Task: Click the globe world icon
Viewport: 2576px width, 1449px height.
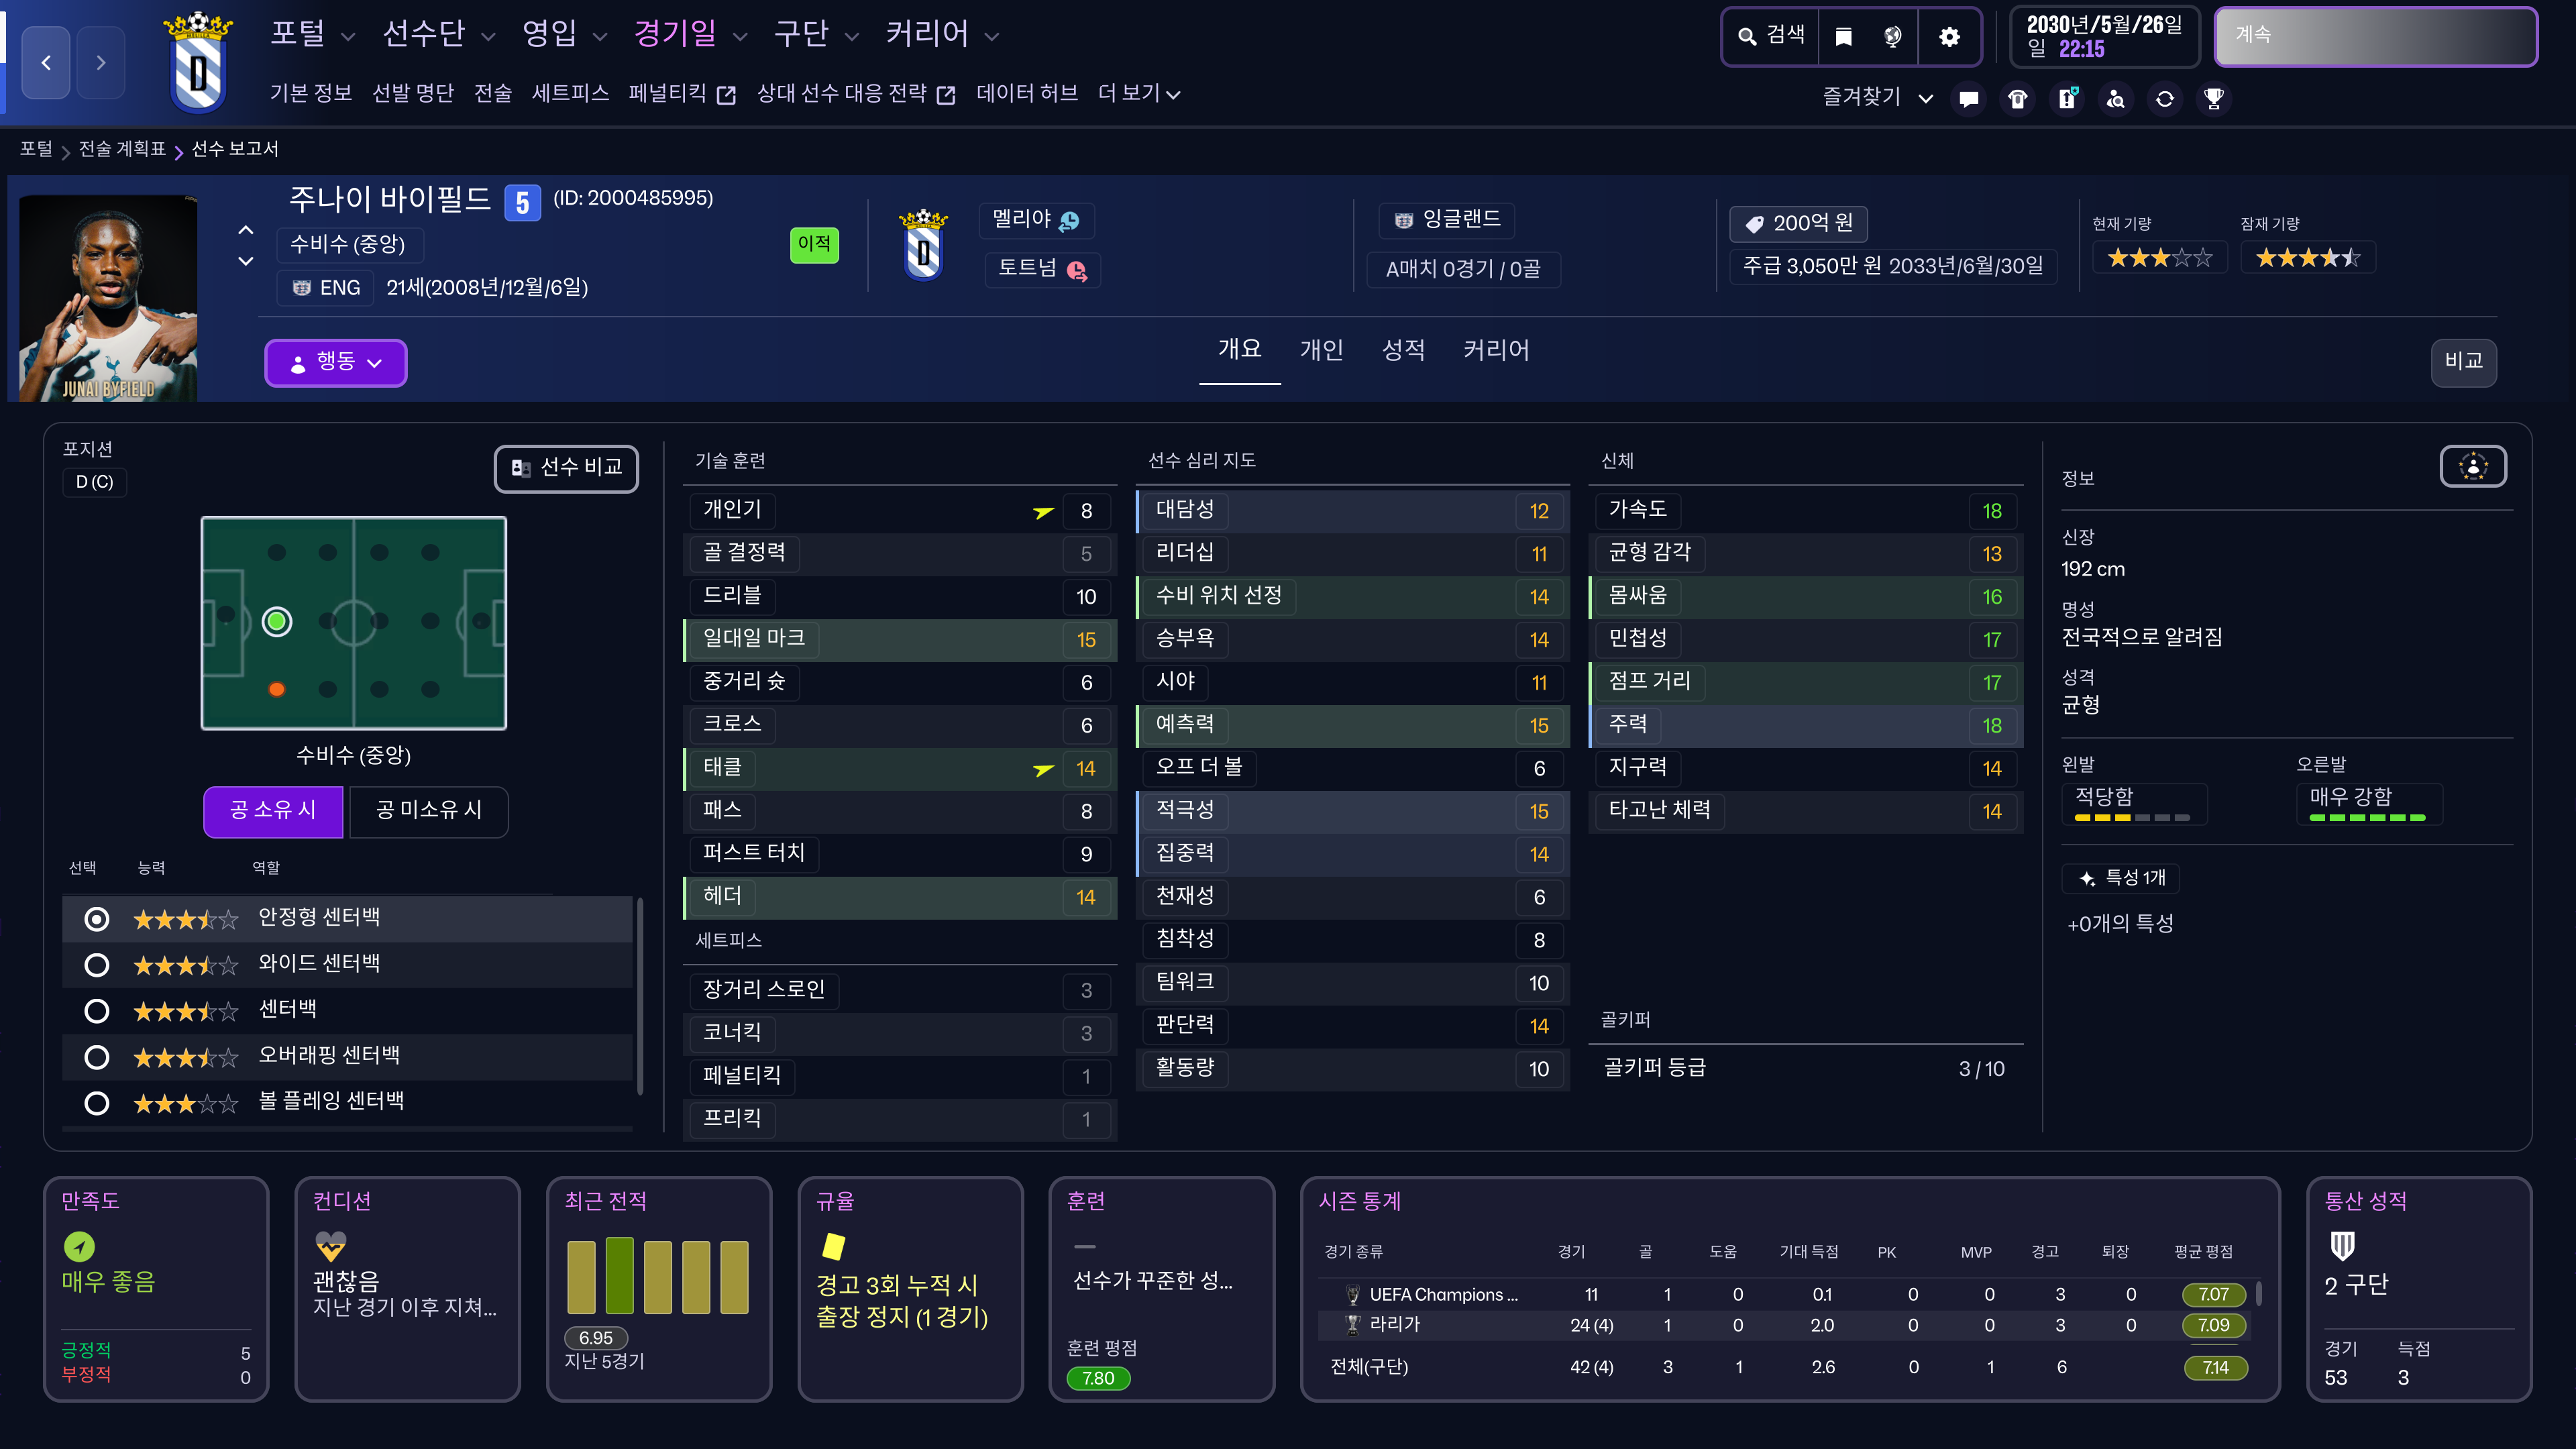Action: [1892, 37]
